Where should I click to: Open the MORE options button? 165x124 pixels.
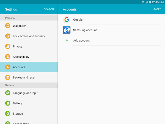(158, 9)
